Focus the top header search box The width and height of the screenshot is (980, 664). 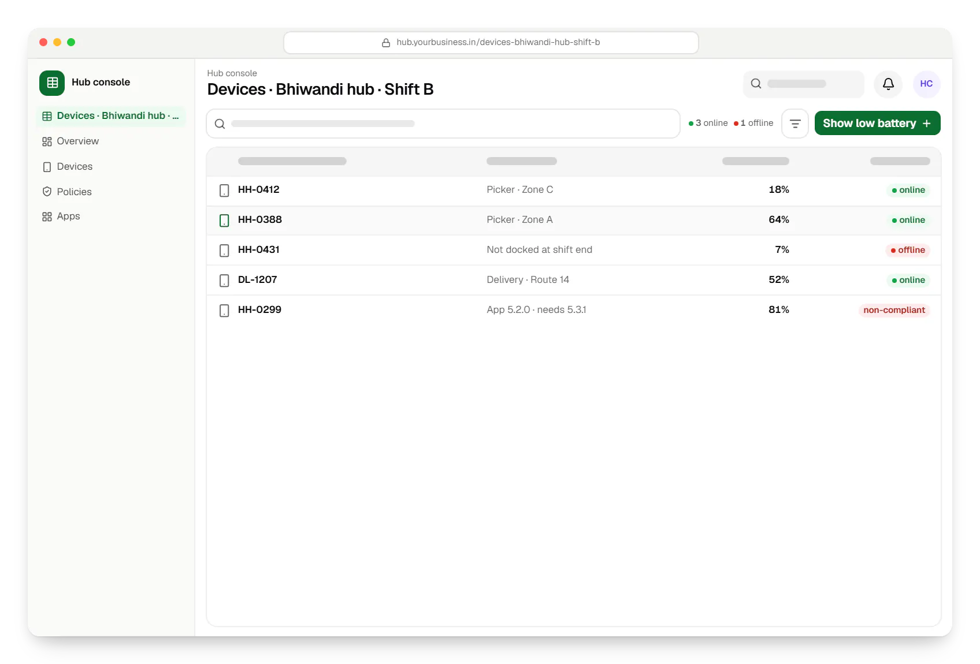pos(803,84)
